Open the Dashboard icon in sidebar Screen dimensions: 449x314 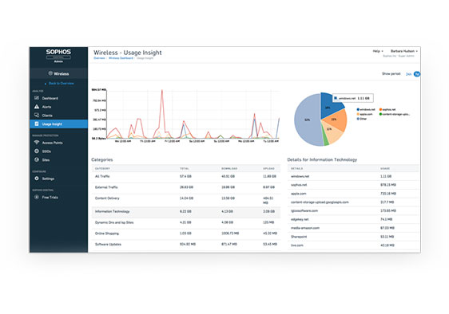click(37, 98)
